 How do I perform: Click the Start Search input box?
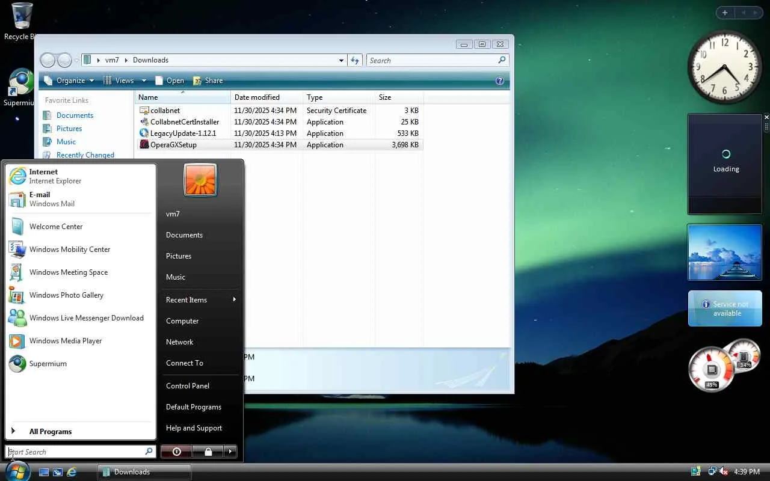81,452
